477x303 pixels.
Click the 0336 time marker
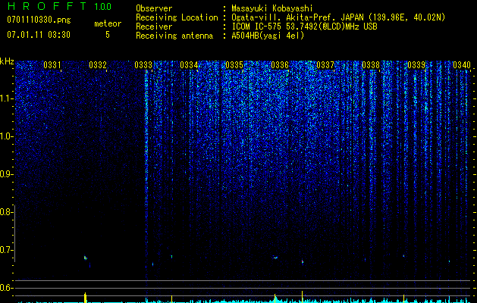pyautogui.click(x=280, y=64)
